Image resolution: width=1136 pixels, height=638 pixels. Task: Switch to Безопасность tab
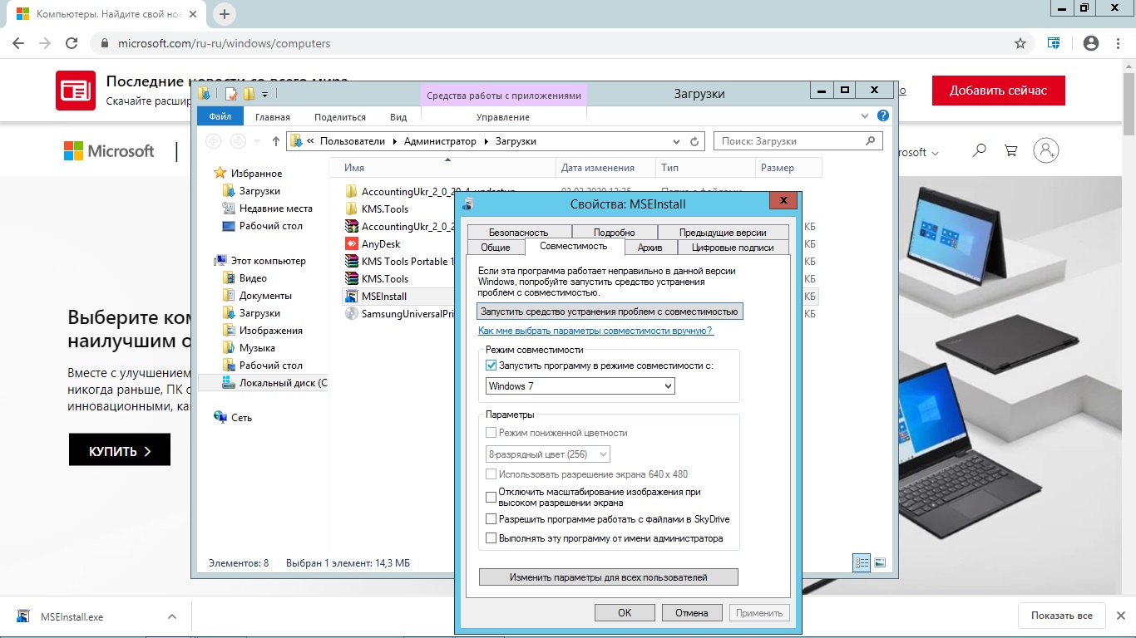pos(519,233)
